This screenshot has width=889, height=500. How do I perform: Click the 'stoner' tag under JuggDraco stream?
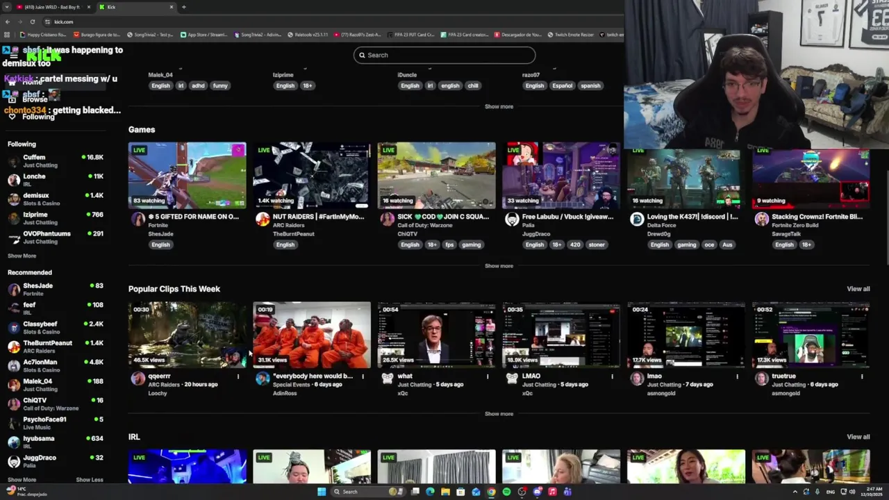(597, 244)
